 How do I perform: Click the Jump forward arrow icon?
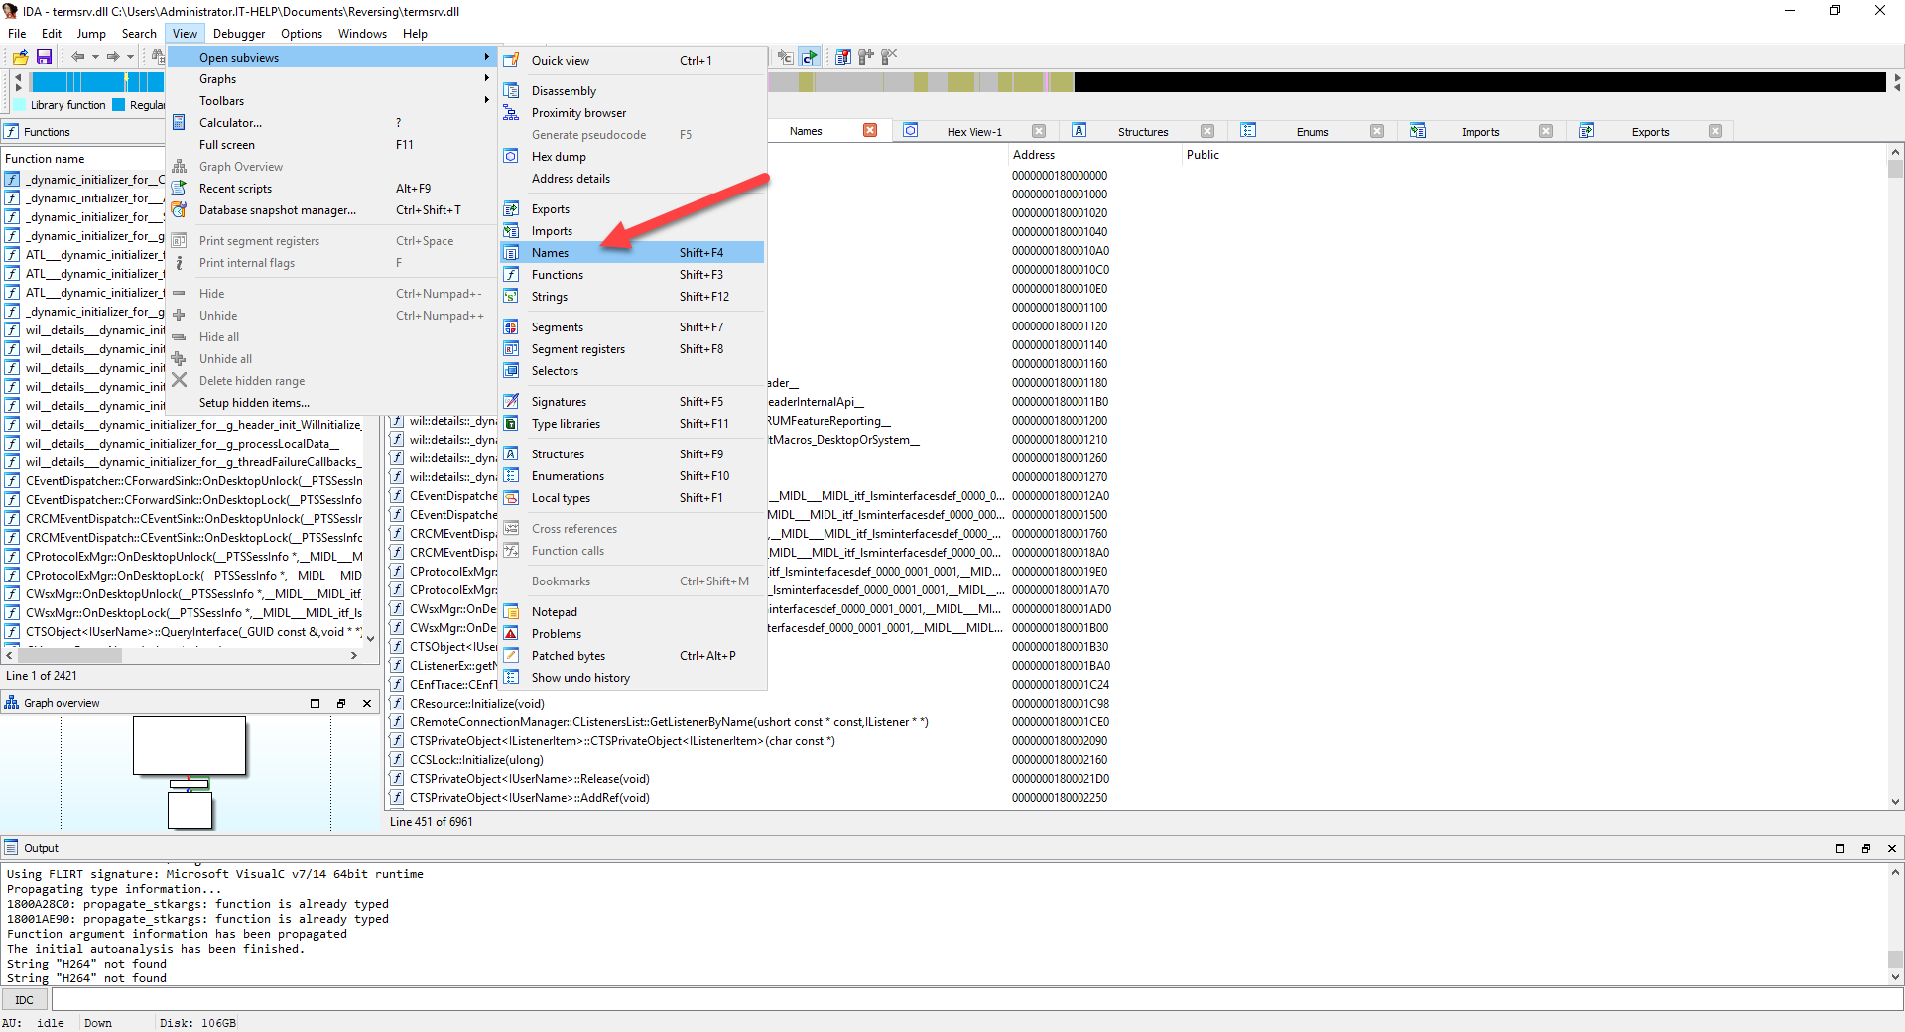click(113, 57)
